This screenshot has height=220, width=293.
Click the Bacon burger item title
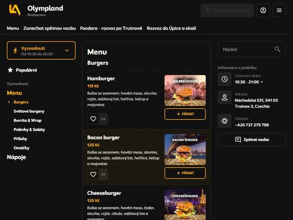103,137
